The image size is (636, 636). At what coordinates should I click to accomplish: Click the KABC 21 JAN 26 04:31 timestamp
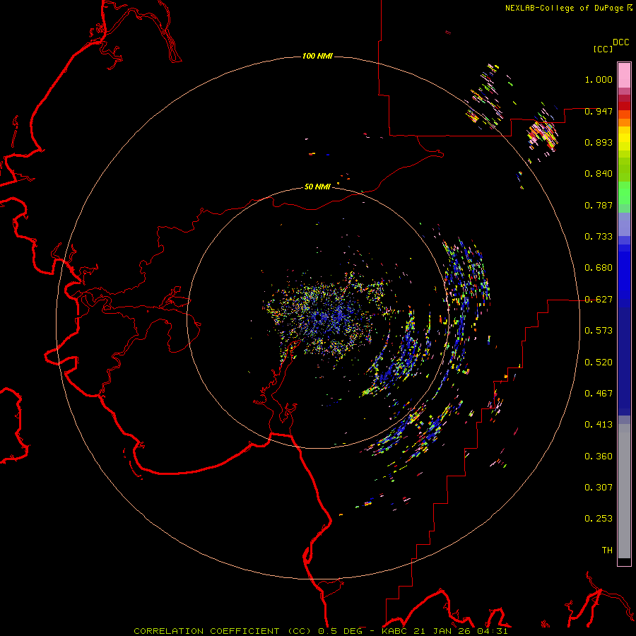445,631
